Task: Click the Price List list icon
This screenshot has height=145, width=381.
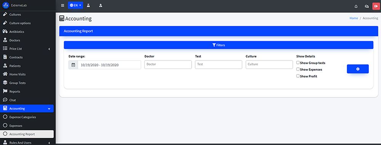Action: click(x=5, y=49)
